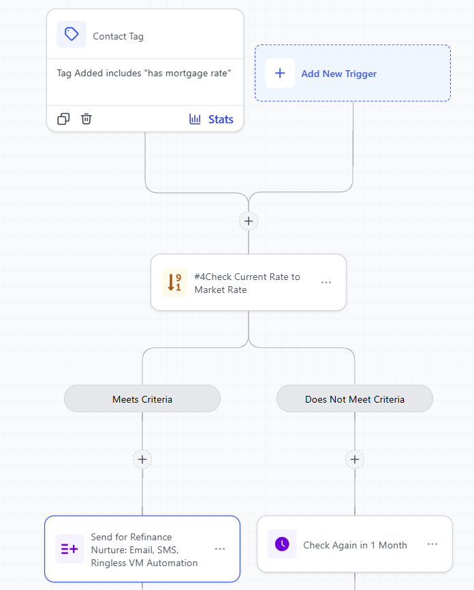Select the Contact Tag label icon

click(x=71, y=35)
